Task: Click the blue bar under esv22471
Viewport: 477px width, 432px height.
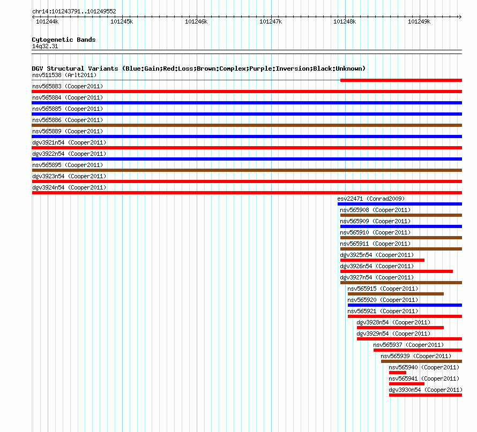Action: pyautogui.click(x=400, y=204)
